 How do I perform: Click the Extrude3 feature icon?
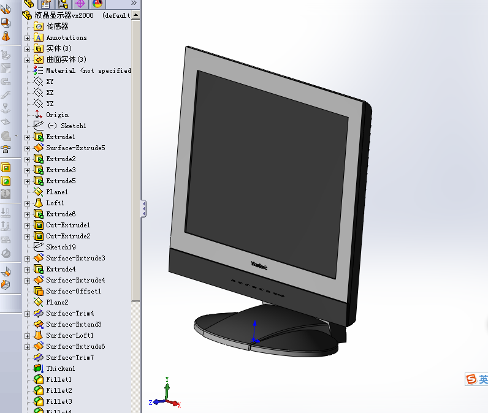pyautogui.click(x=38, y=170)
